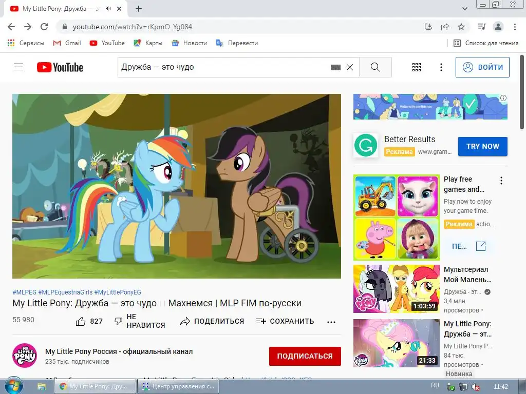This screenshot has height=394, width=526.
Task: Click the video player frame
Action: [177, 186]
